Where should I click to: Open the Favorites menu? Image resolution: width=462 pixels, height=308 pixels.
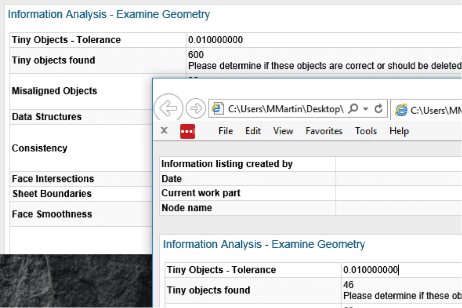[324, 131]
